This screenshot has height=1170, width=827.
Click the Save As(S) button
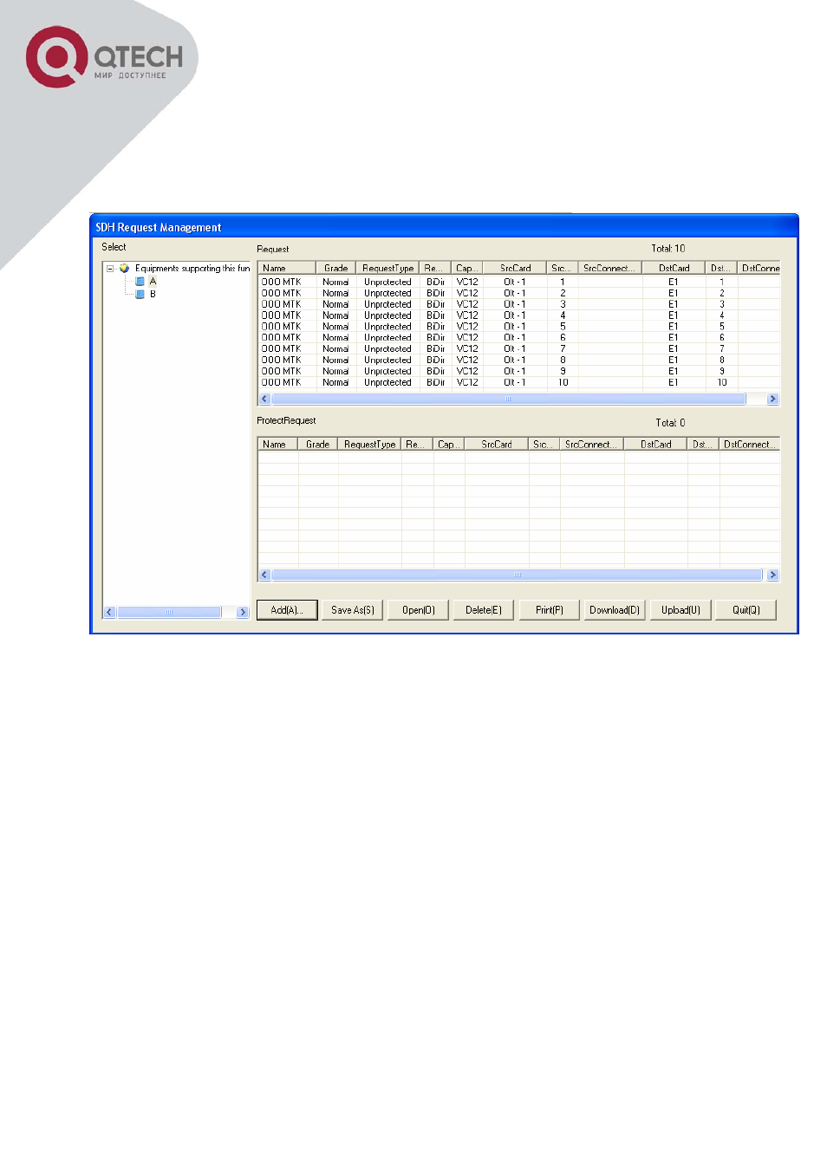click(x=353, y=610)
